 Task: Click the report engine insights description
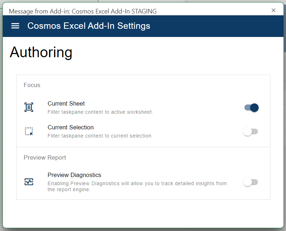pyautogui.click(x=137, y=186)
